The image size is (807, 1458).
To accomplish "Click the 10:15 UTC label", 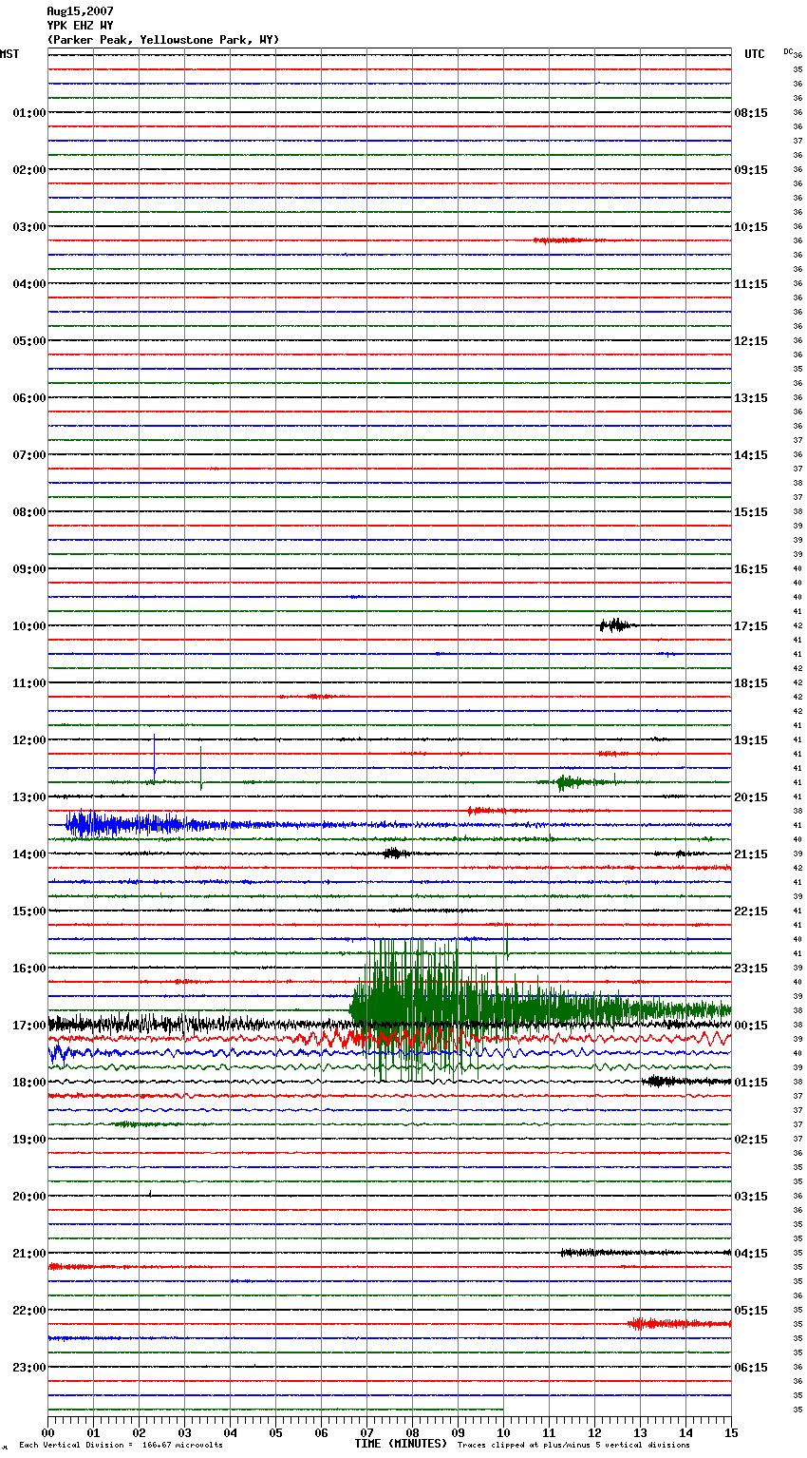I will [751, 227].
